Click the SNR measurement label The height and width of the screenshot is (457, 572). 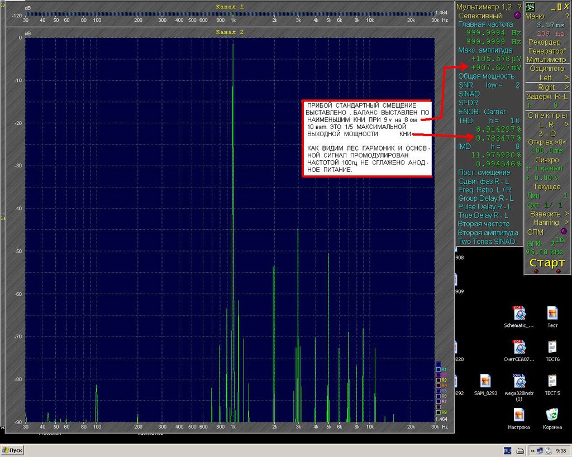click(x=465, y=85)
